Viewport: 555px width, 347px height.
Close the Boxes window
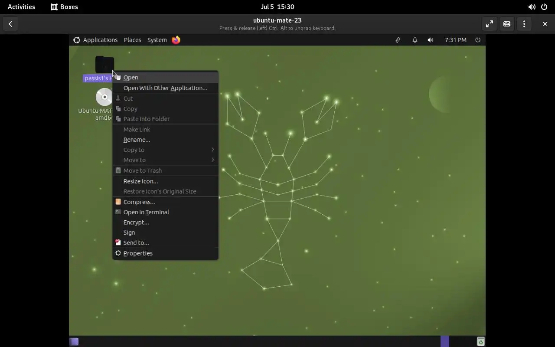click(x=545, y=24)
